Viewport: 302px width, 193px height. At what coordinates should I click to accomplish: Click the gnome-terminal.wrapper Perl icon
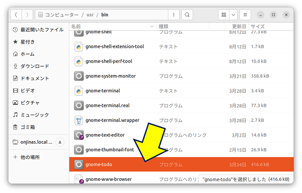(x=79, y=120)
